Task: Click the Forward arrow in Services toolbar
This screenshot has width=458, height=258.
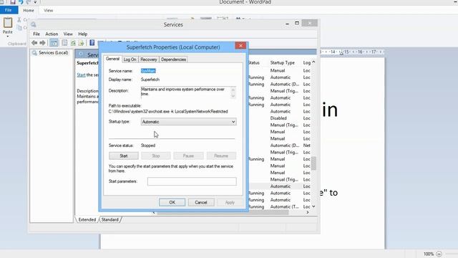Action: (x=43, y=43)
